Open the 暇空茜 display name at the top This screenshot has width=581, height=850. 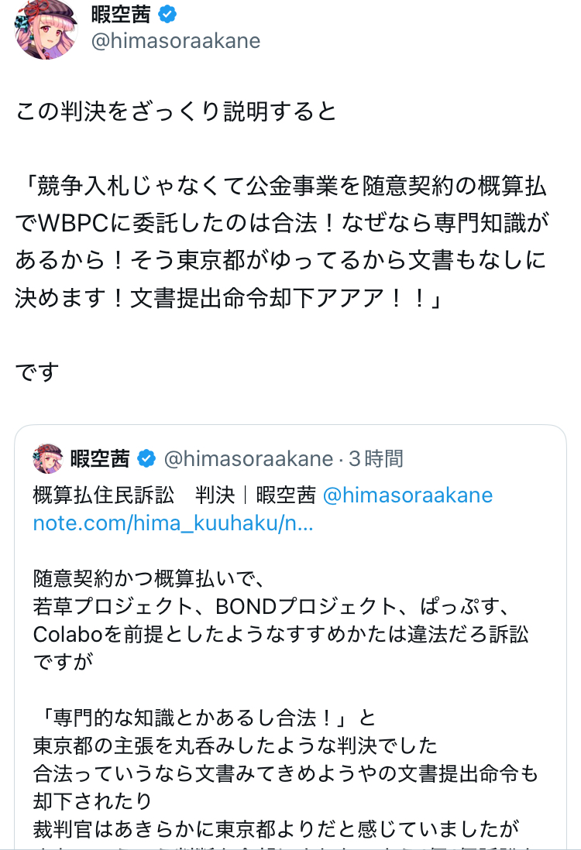tap(122, 14)
